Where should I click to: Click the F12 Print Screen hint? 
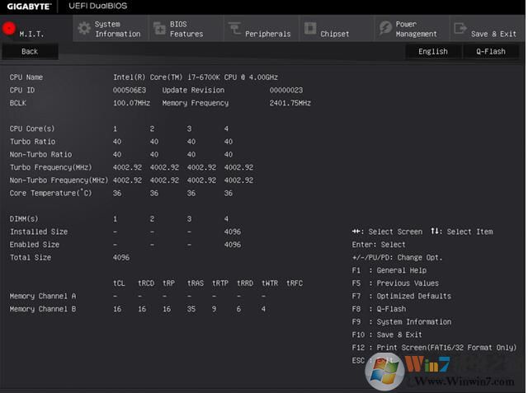(434, 348)
